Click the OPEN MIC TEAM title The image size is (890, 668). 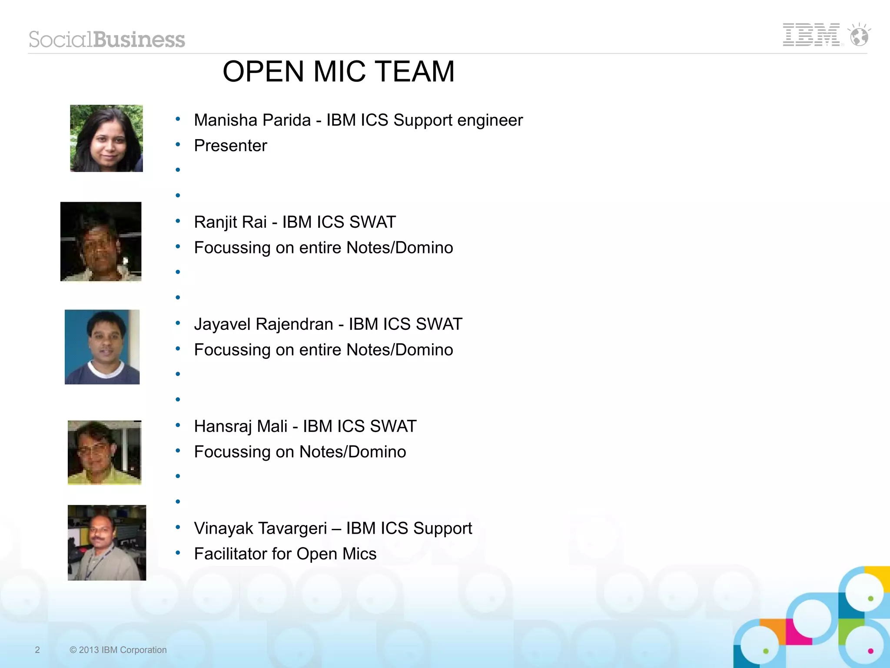point(338,72)
